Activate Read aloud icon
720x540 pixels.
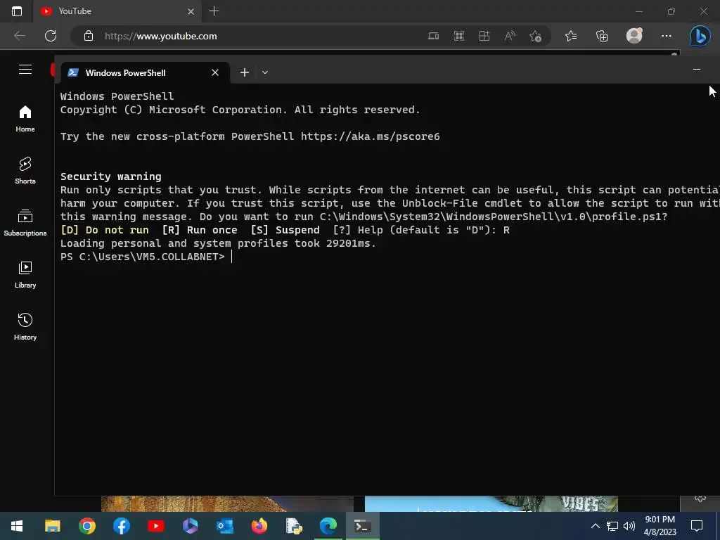pyautogui.click(x=510, y=36)
